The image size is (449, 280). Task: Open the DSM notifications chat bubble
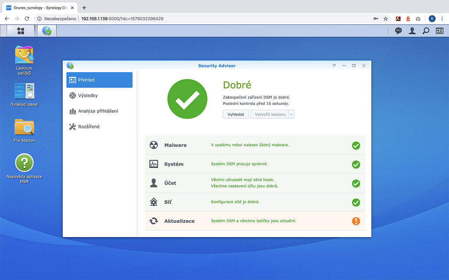coord(398,31)
